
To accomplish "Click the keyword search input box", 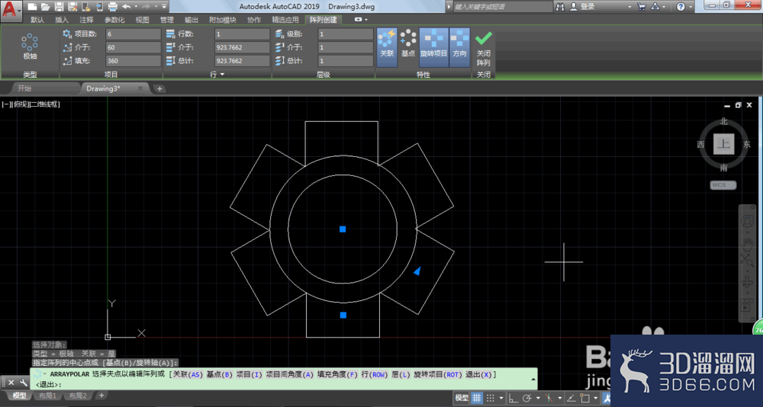I will click(x=503, y=7).
